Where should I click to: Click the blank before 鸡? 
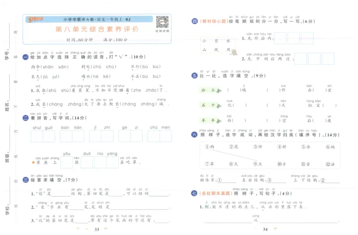tap(234, 90)
